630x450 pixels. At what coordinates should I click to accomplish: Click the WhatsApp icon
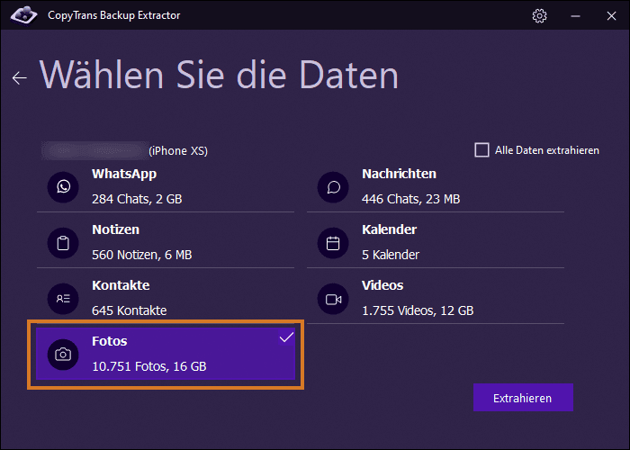tap(63, 187)
